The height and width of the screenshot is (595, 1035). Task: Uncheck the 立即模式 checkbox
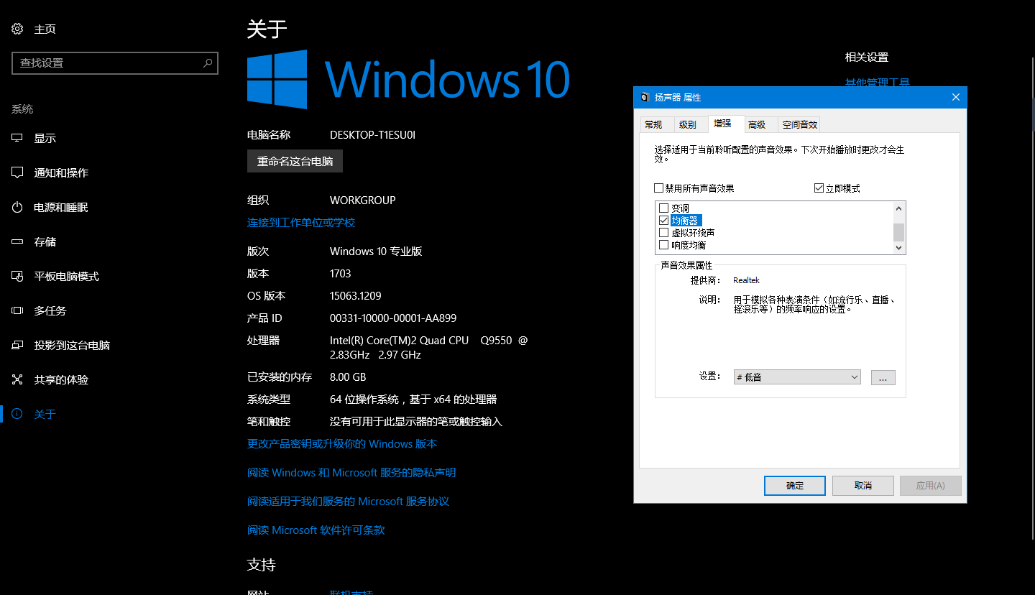pos(819,188)
